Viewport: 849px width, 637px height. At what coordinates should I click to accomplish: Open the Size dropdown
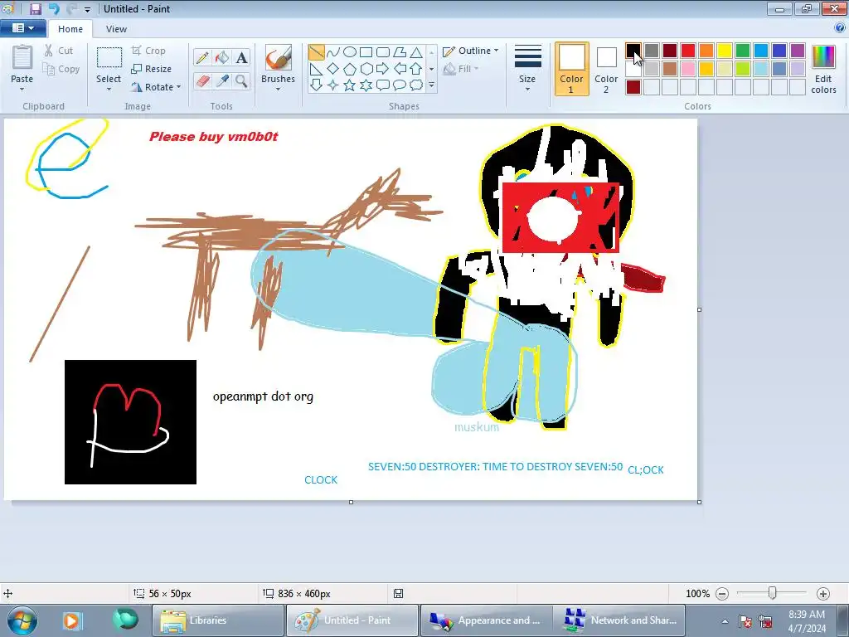point(527,69)
